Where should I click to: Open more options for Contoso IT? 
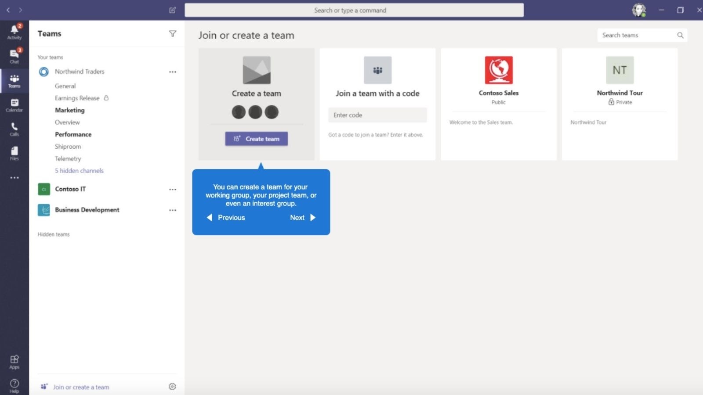[173, 189]
